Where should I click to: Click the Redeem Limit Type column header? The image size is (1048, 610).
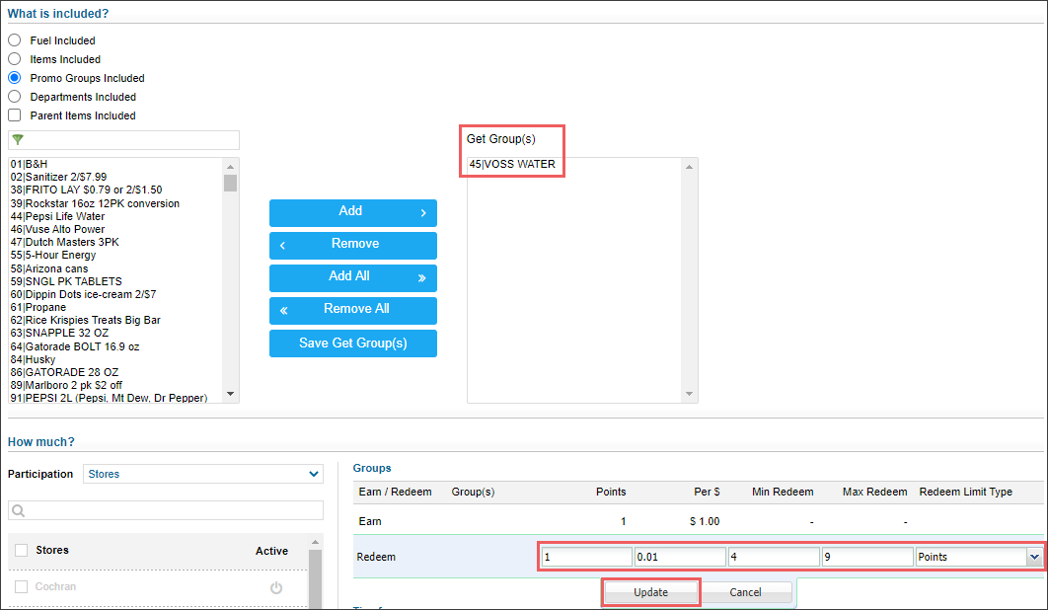965,492
